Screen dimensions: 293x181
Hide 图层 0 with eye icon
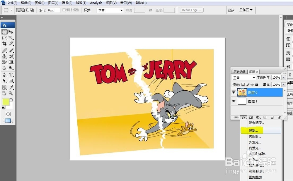point(234,92)
